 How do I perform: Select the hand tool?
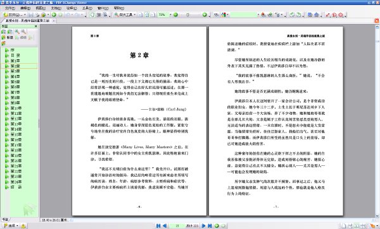tap(92, 15)
